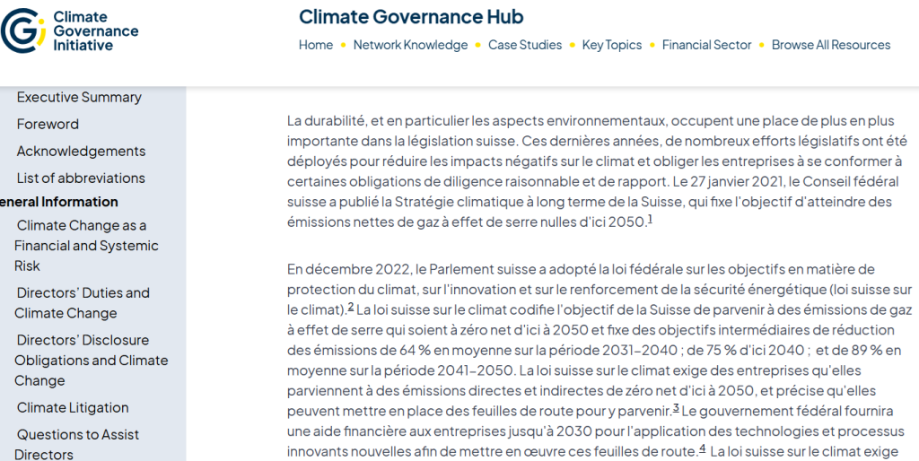Click the Climate Governance Initiative logo

[70, 31]
